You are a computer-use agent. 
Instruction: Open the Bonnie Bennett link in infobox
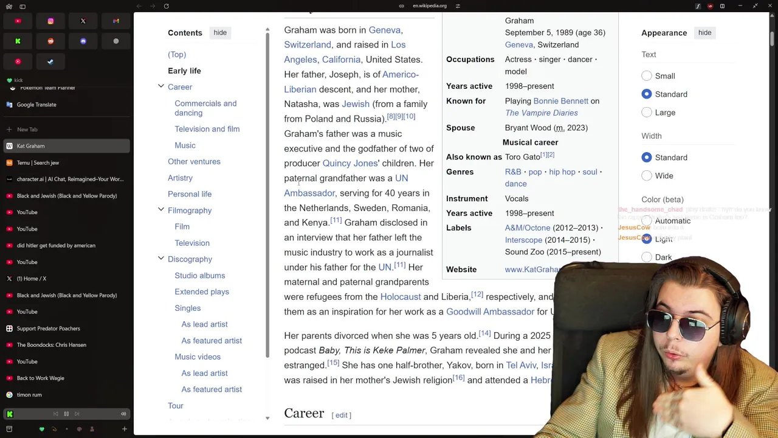pyautogui.click(x=560, y=101)
